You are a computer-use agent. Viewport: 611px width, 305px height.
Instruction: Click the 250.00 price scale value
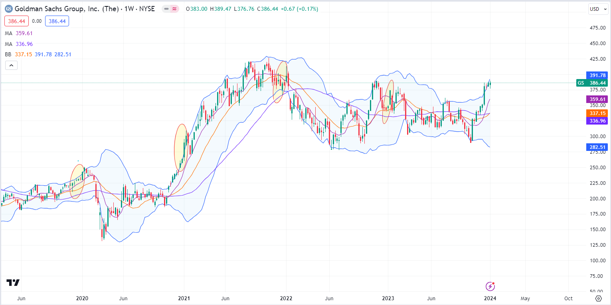tap(597, 168)
